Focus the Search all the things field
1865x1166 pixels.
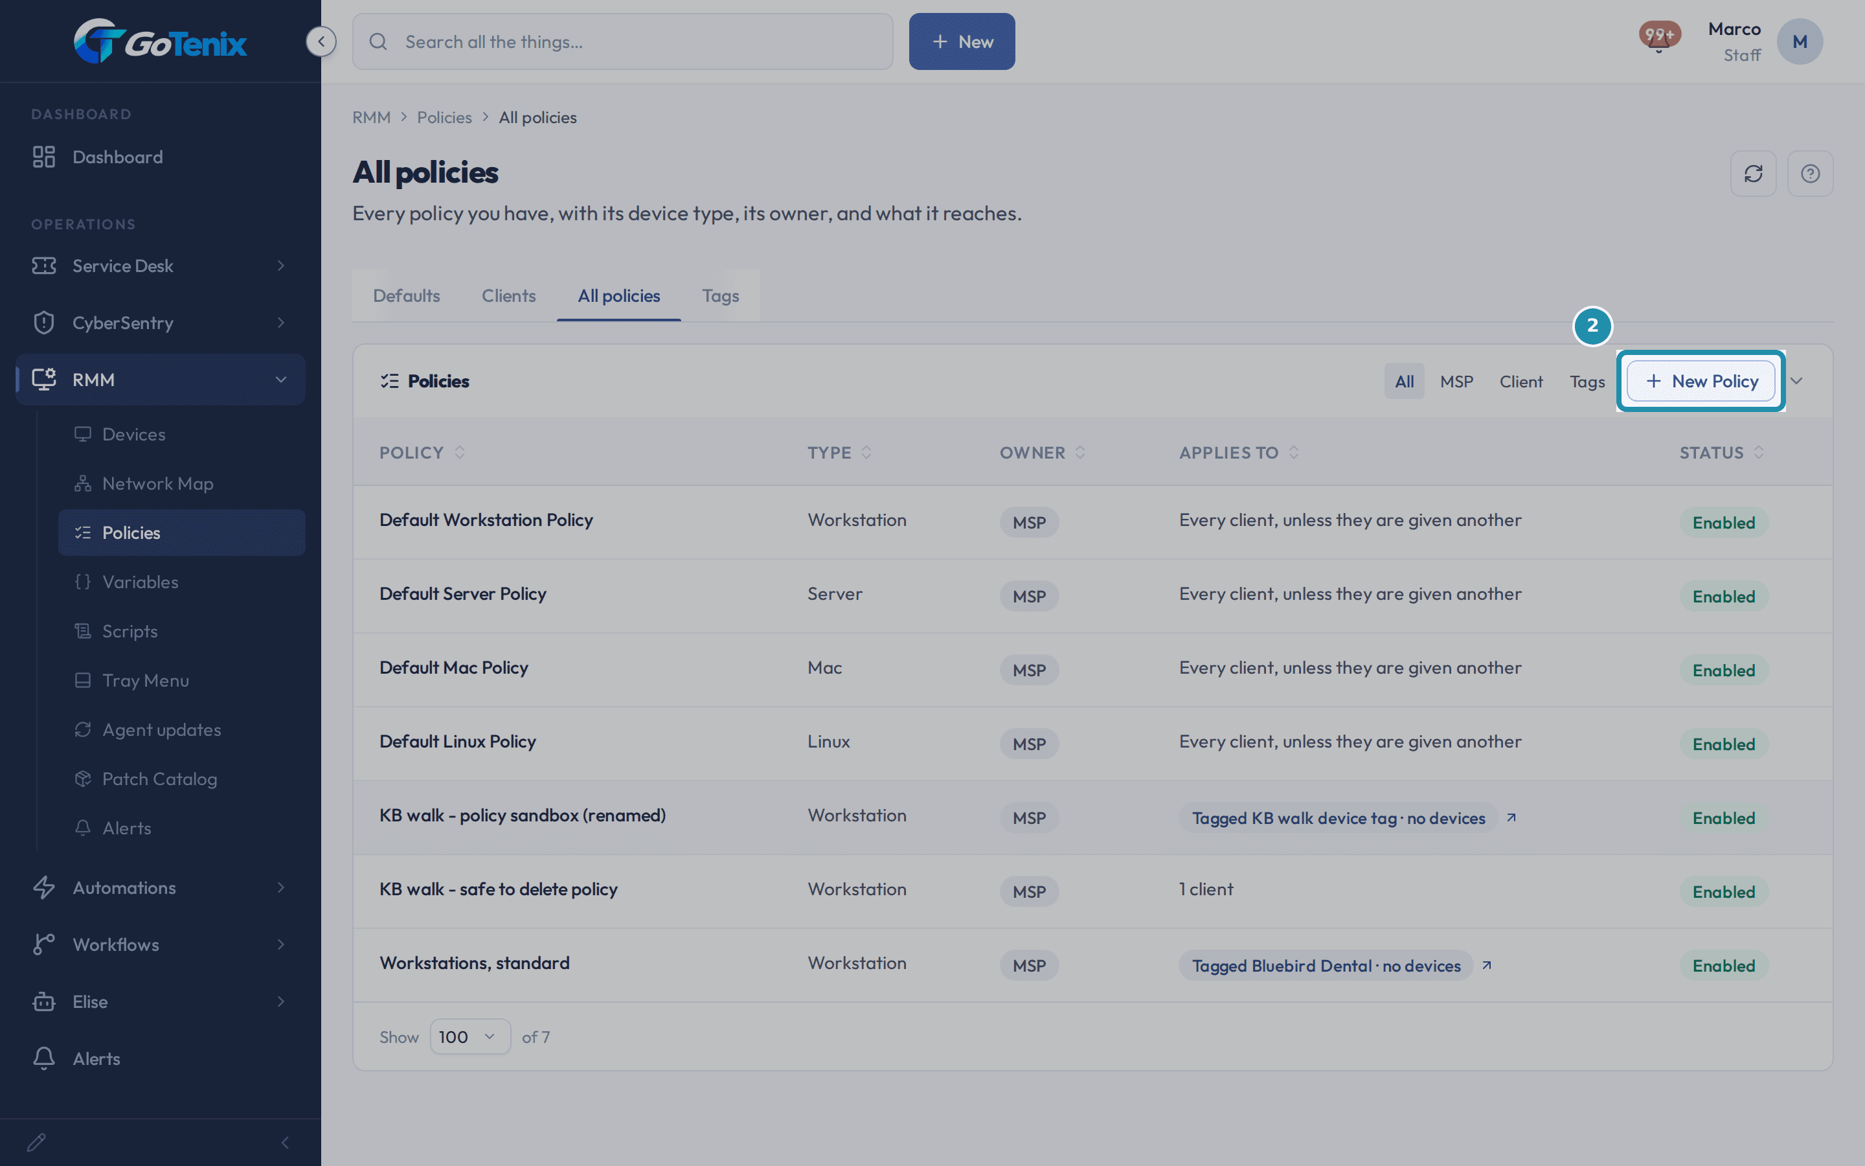pos(623,41)
